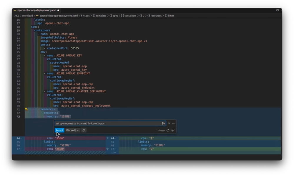The height and width of the screenshot is (176, 294).
Task: Open the AKS breadcrumb
Action: tap(17, 16)
